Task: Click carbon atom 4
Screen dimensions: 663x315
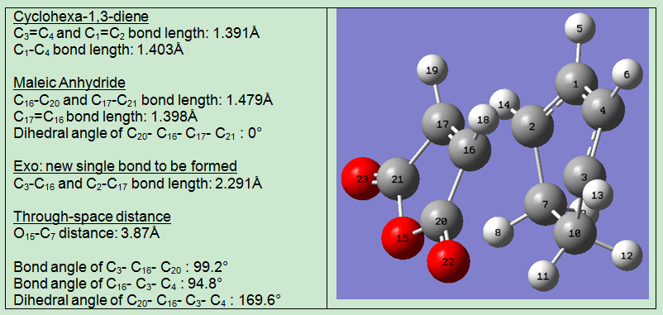Action: (603, 110)
